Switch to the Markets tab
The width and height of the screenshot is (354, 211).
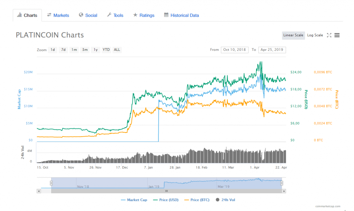coord(58,15)
